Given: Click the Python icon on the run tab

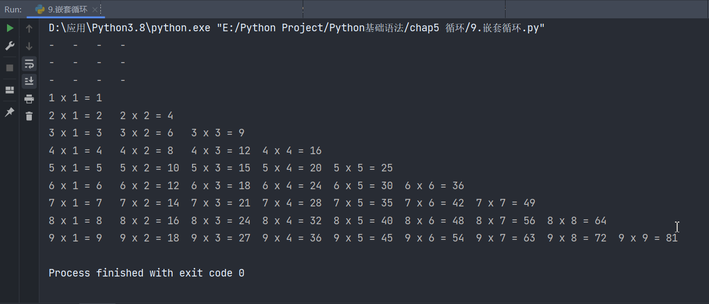Looking at the screenshot, I should click(40, 9).
